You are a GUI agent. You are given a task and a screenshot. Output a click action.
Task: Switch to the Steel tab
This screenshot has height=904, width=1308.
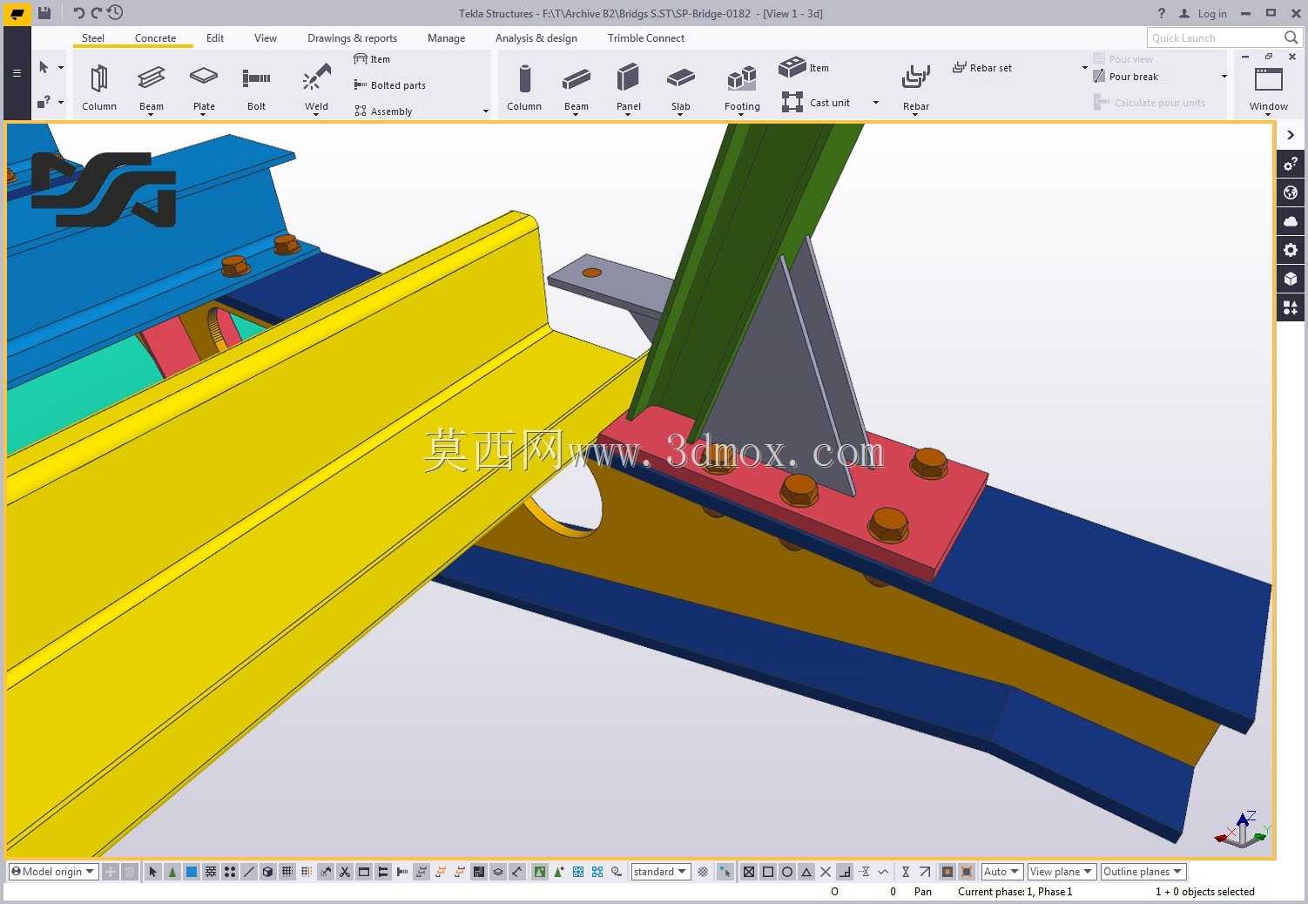(x=93, y=38)
